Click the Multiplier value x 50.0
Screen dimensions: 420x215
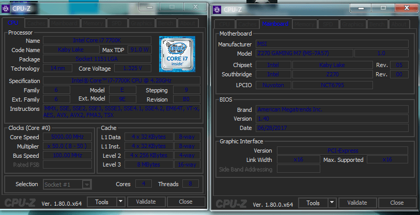click(x=68, y=146)
